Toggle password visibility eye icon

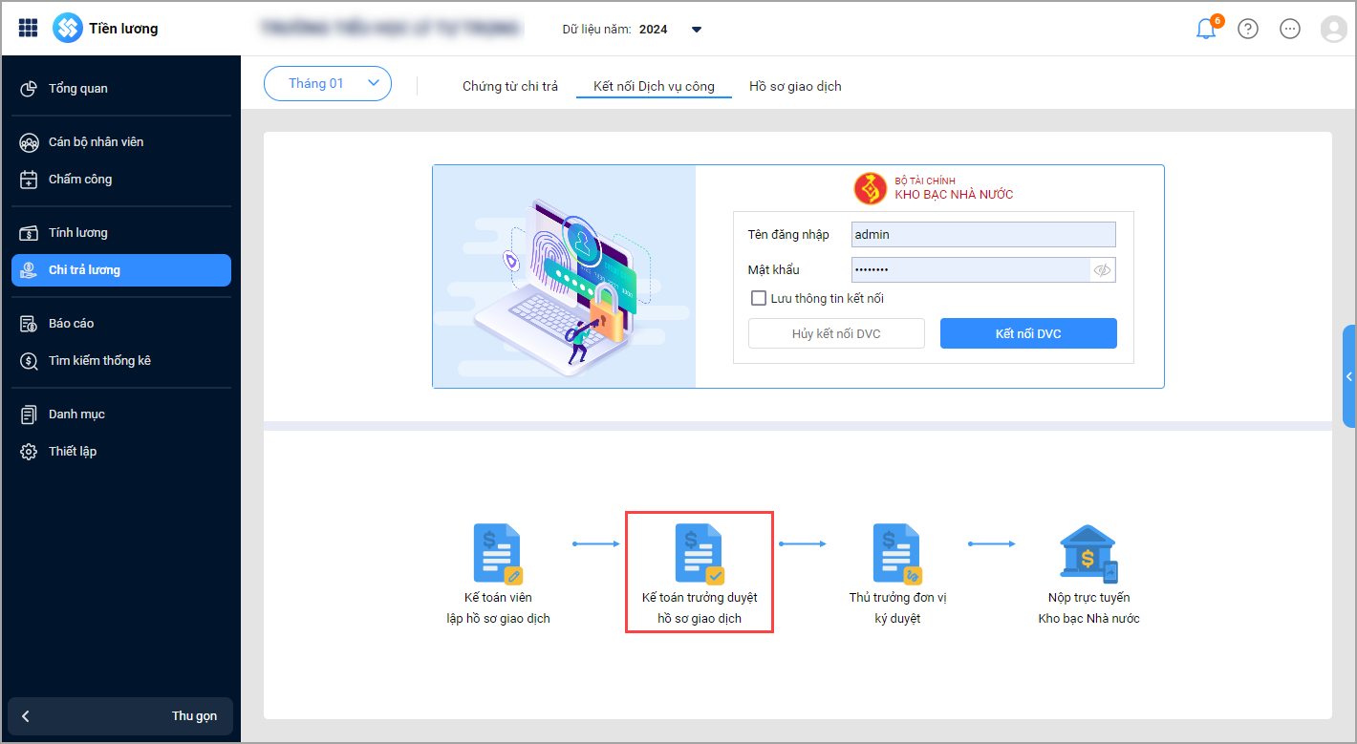(x=1102, y=270)
